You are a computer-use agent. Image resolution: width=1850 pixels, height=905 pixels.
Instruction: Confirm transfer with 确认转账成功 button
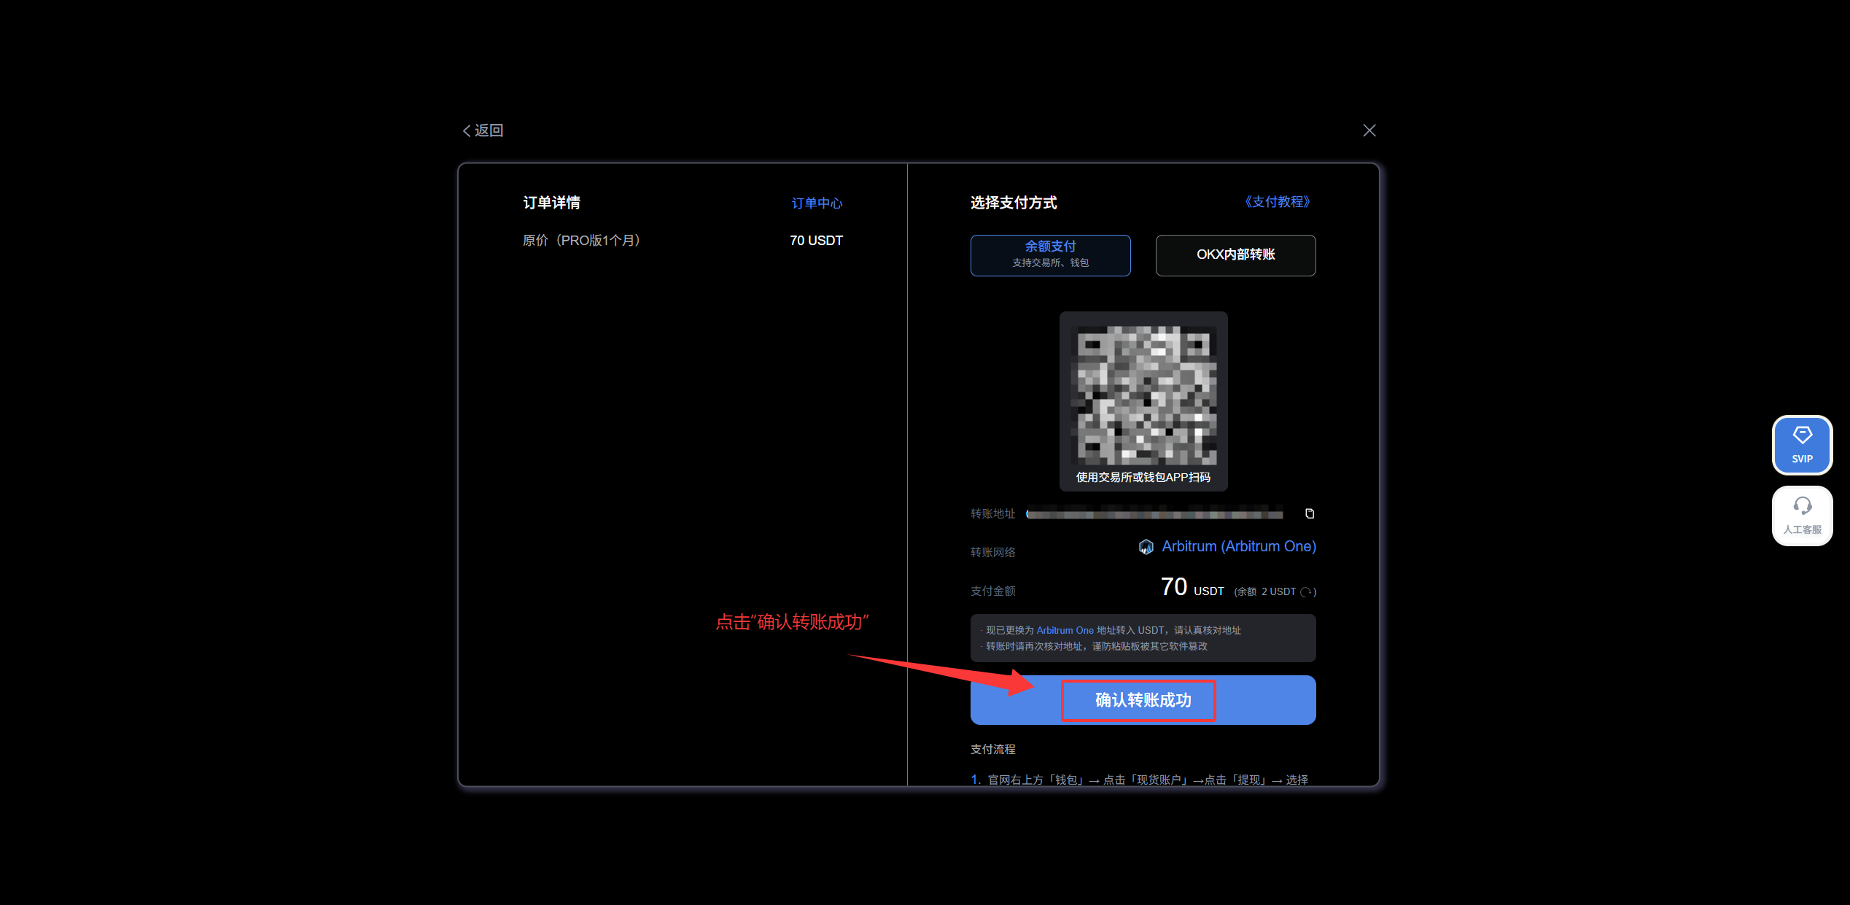(1140, 700)
